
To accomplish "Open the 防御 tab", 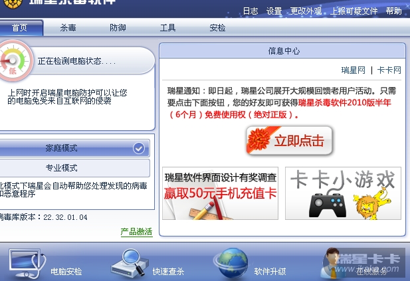I will click(118, 28).
